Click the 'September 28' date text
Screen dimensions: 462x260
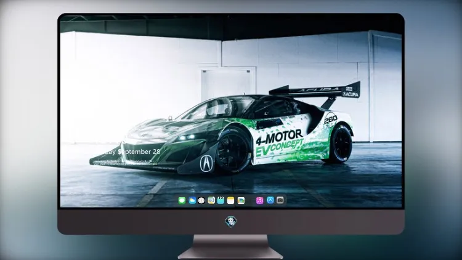coord(139,152)
